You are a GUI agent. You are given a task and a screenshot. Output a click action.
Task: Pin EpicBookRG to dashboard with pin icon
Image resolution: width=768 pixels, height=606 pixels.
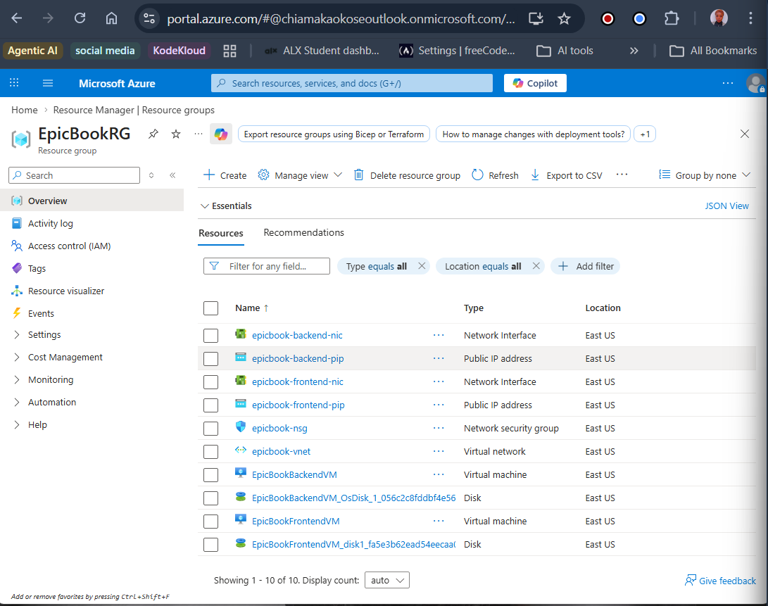pos(153,134)
